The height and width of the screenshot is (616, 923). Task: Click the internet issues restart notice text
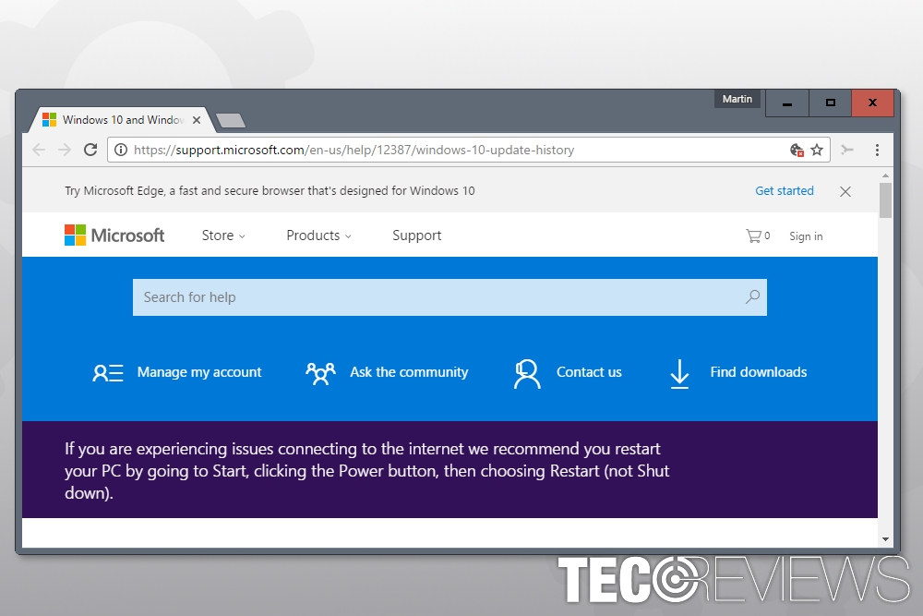(x=366, y=471)
